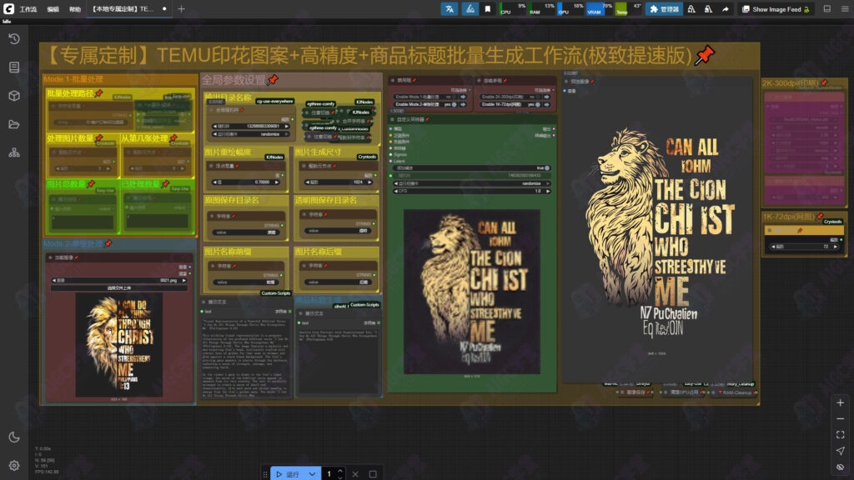
Task: Zoom in with the canvas plus button
Action: click(841, 402)
